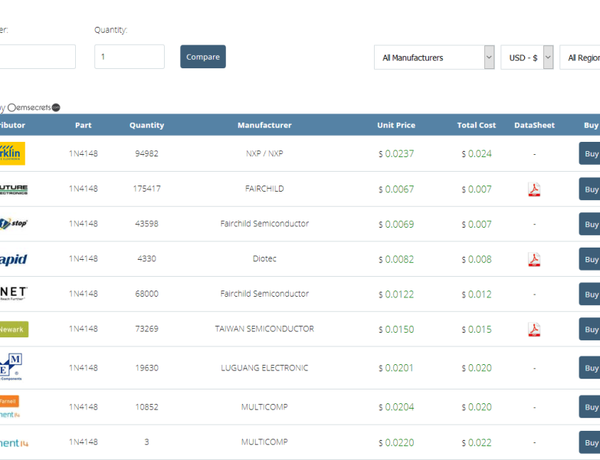Screen dimensions: 600x460
Task: Click Buy in the TAIWAN SEMICONDUCTOR row
Action: (589, 329)
